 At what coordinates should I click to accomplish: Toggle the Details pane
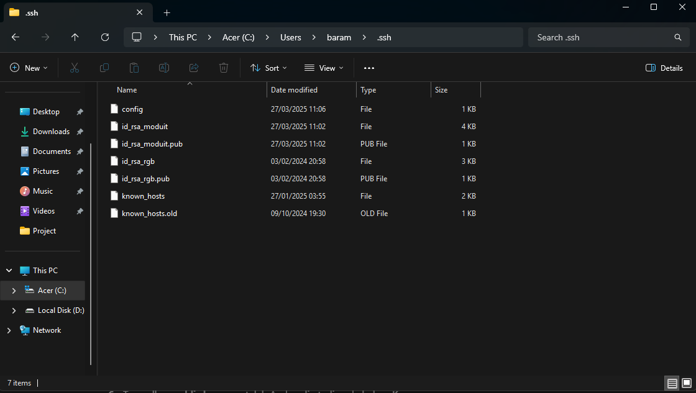(664, 68)
